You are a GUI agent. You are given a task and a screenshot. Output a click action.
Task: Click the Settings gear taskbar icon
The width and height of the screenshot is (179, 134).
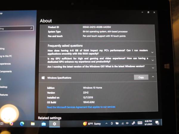coord(54,124)
